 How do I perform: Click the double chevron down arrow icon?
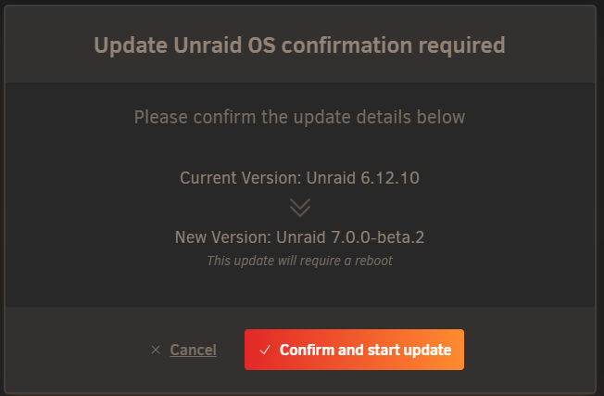tap(300, 208)
